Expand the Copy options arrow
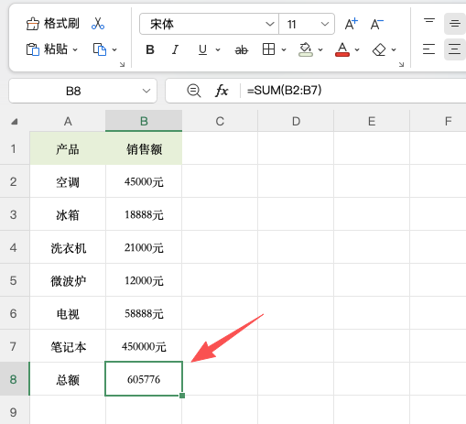466x424 pixels. click(x=114, y=49)
